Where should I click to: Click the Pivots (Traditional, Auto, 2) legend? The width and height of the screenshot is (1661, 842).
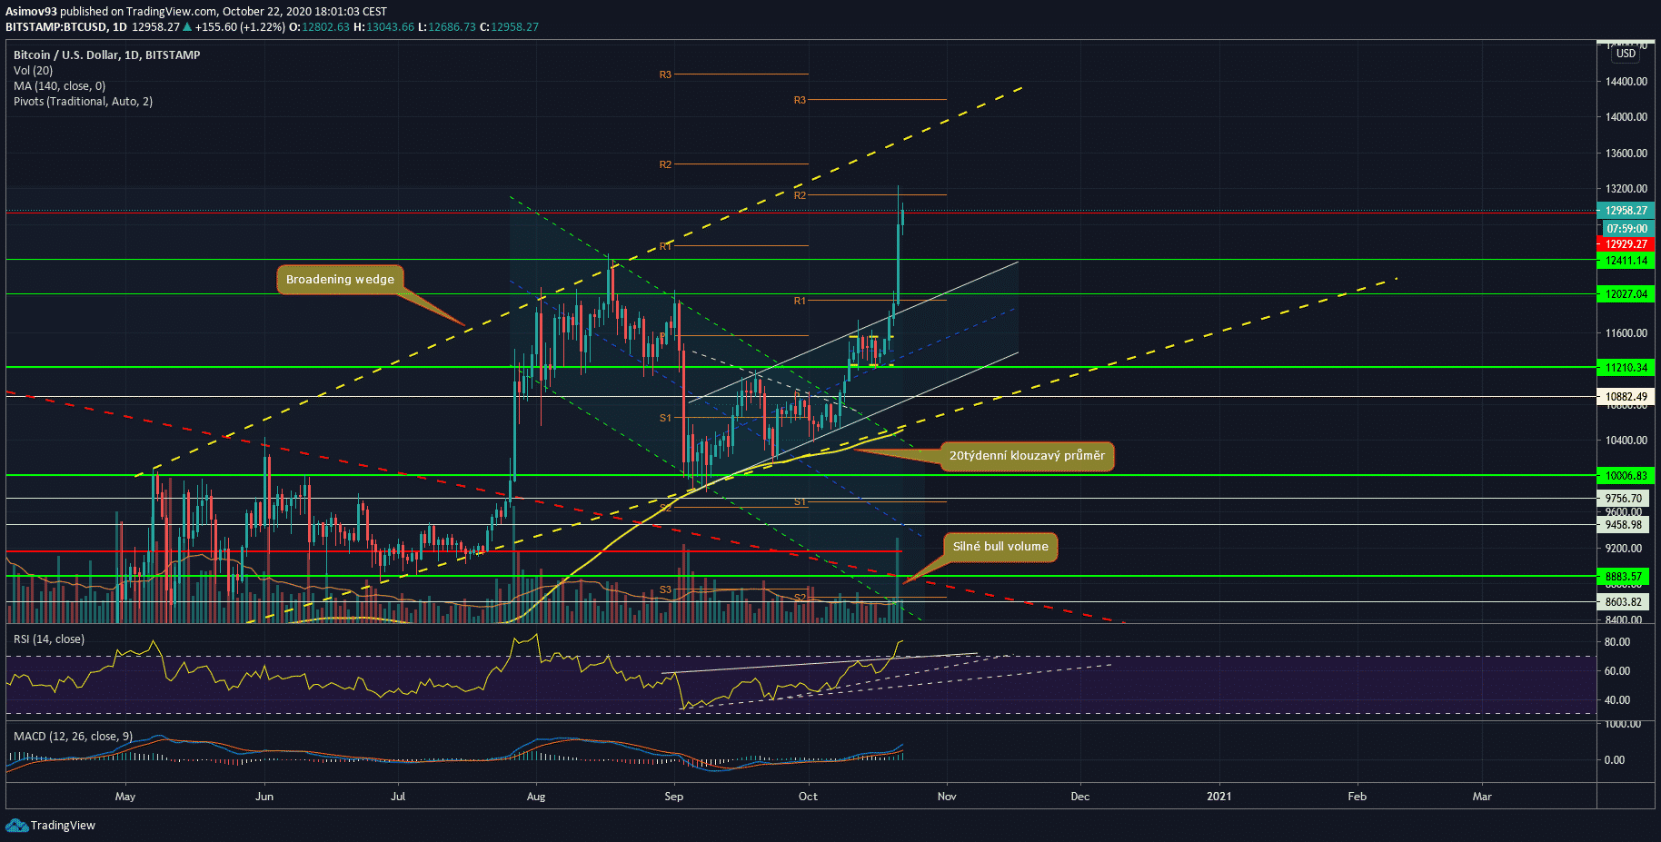coord(83,102)
